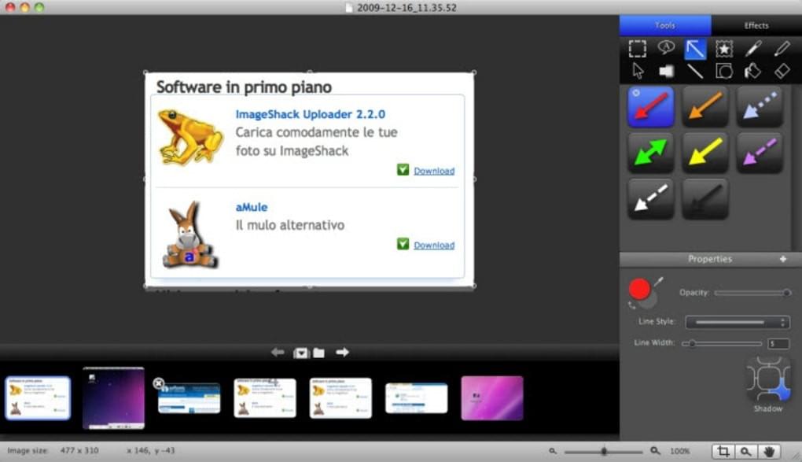
Task: Open the folder browse icon below the canvas
Action: tap(318, 352)
